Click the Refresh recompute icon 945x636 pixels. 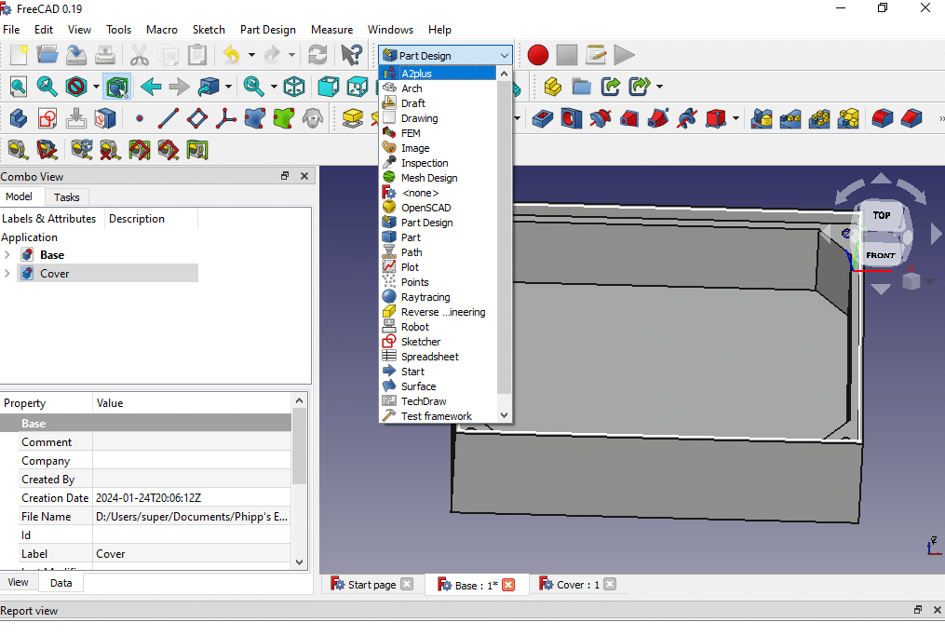317,55
